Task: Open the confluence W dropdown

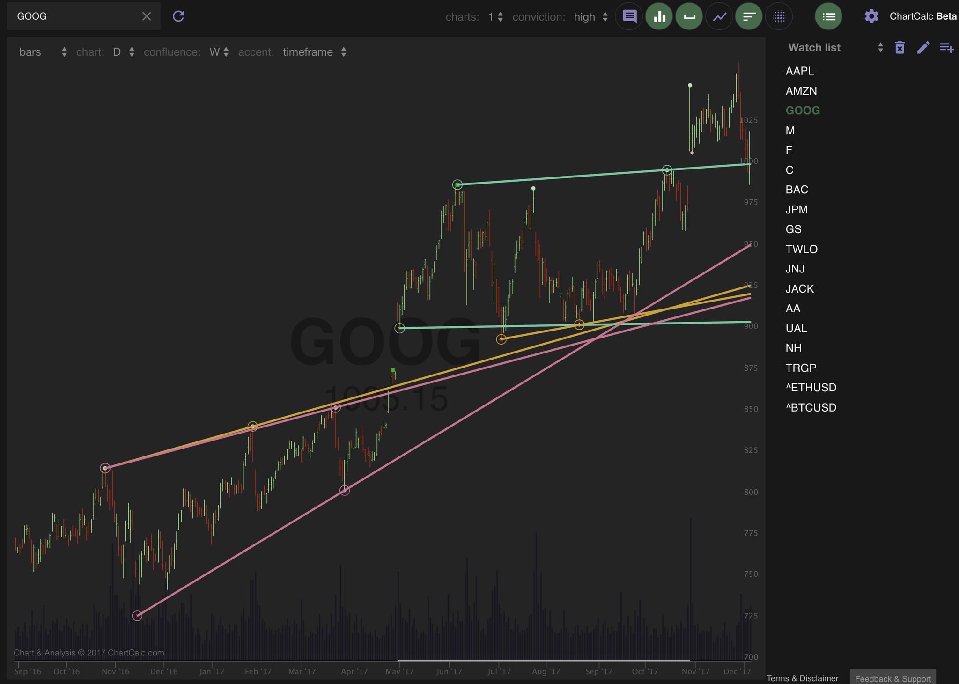Action: [x=219, y=52]
